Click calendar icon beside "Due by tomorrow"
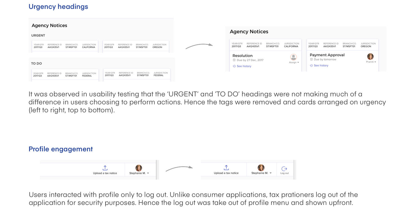Viewport: 416px width, 208px height. pos(311,60)
